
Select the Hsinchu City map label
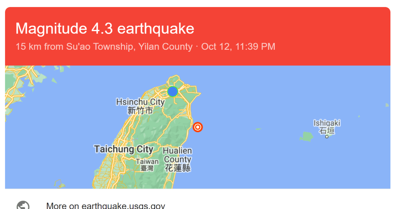point(140,102)
